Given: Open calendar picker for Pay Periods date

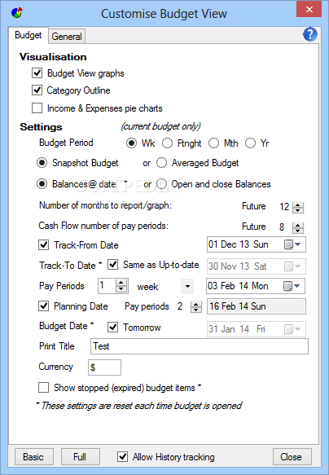Looking at the screenshot, I should [x=287, y=286].
